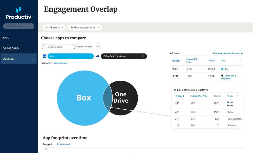The image size is (253, 153).
Task: Click the 61% engaged percentage for Box
Action: (x=189, y=69)
